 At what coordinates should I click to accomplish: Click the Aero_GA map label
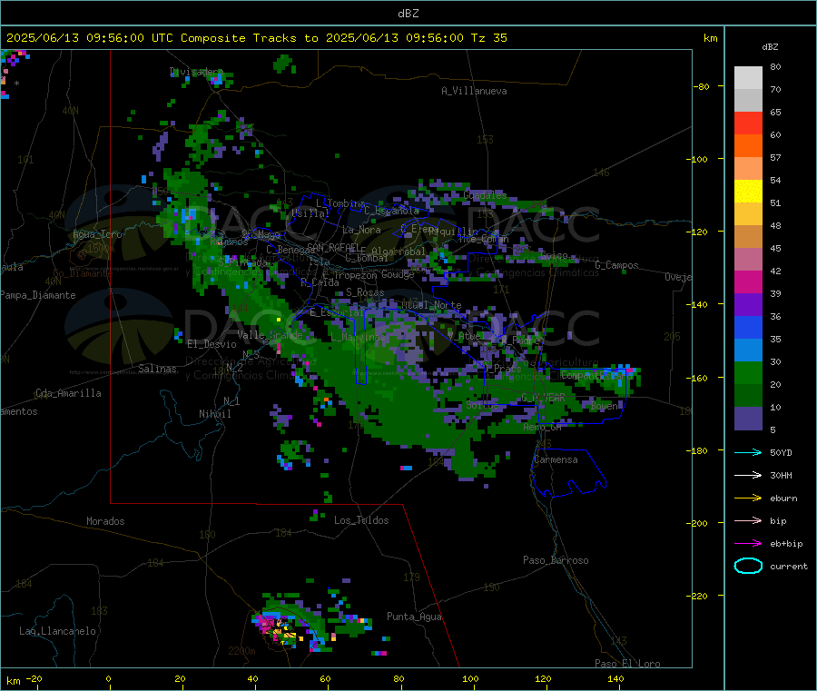[x=543, y=427]
